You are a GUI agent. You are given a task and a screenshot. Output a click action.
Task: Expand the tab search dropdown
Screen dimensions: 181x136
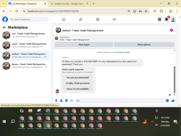tap(4, 4)
